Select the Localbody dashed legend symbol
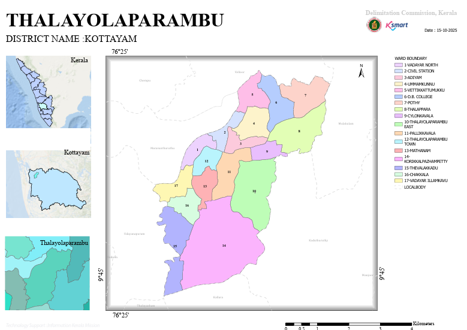The image size is (467, 330). [x=399, y=187]
